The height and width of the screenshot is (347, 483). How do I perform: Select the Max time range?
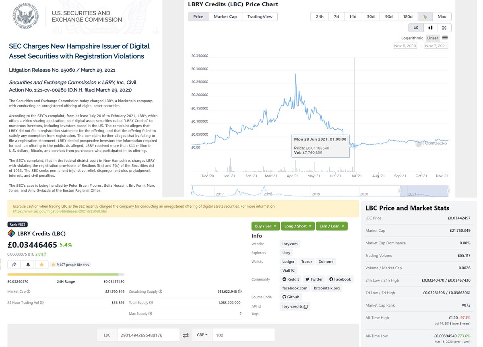[x=442, y=17]
